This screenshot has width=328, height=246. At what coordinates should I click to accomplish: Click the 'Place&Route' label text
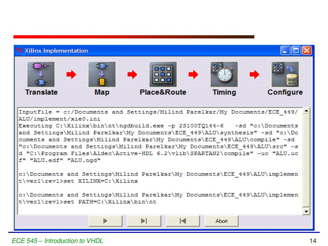click(163, 92)
